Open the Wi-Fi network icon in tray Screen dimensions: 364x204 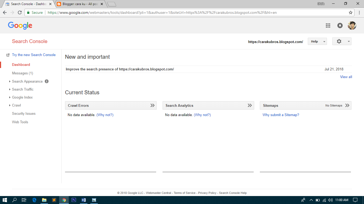click(324, 200)
